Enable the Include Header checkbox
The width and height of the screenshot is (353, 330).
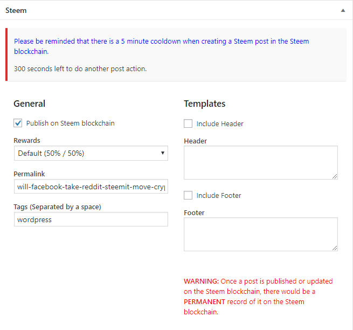click(x=188, y=123)
